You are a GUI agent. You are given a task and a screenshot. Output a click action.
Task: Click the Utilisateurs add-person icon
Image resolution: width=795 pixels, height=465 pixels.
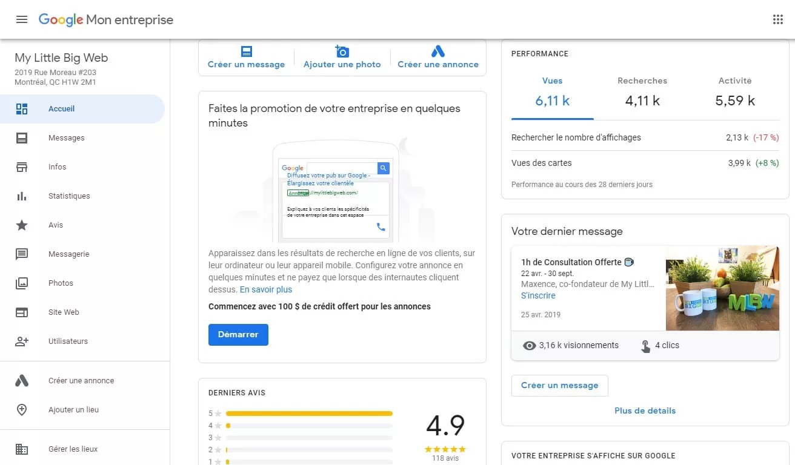[22, 341]
